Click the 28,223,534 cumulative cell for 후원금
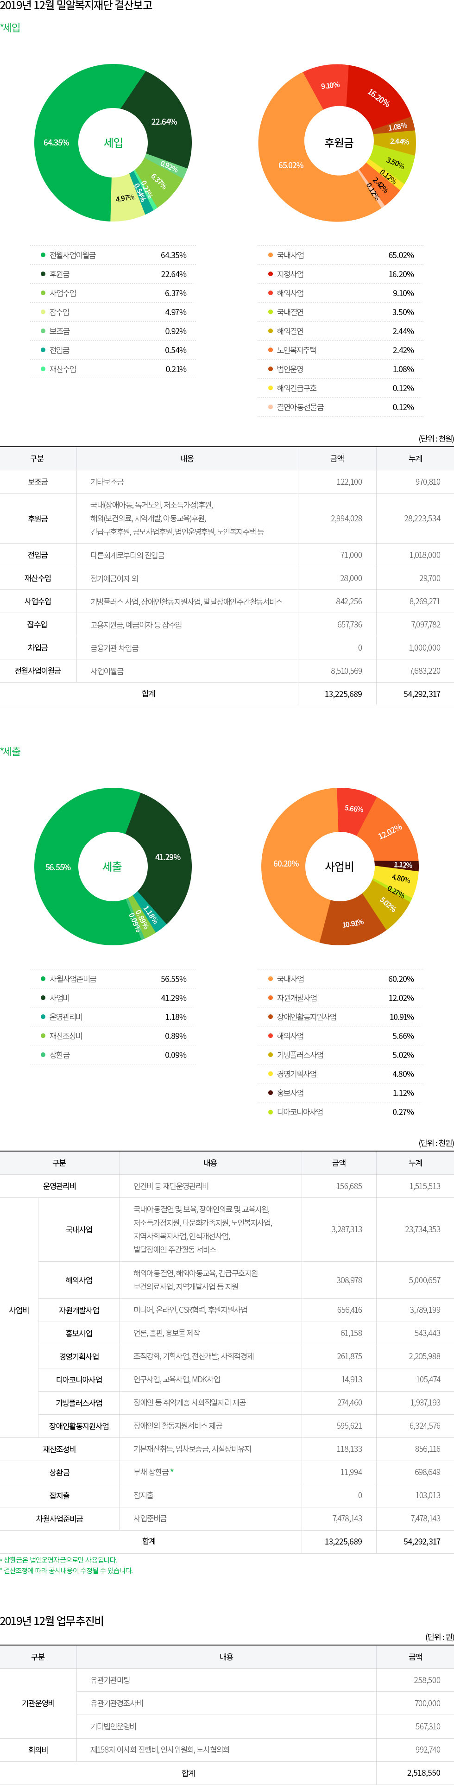 point(422,519)
